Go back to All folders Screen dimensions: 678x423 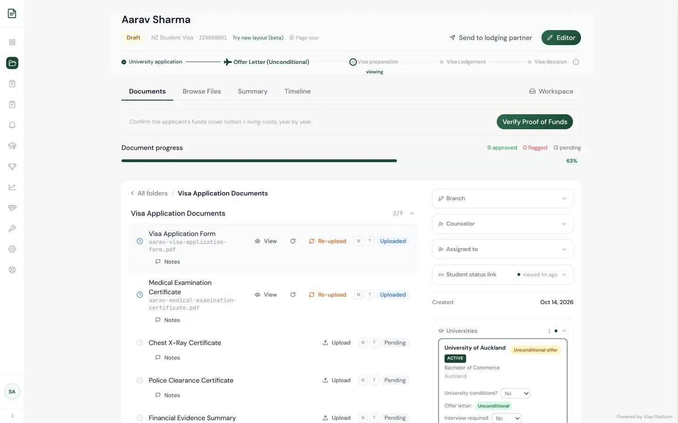pyautogui.click(x=149, y=193)
